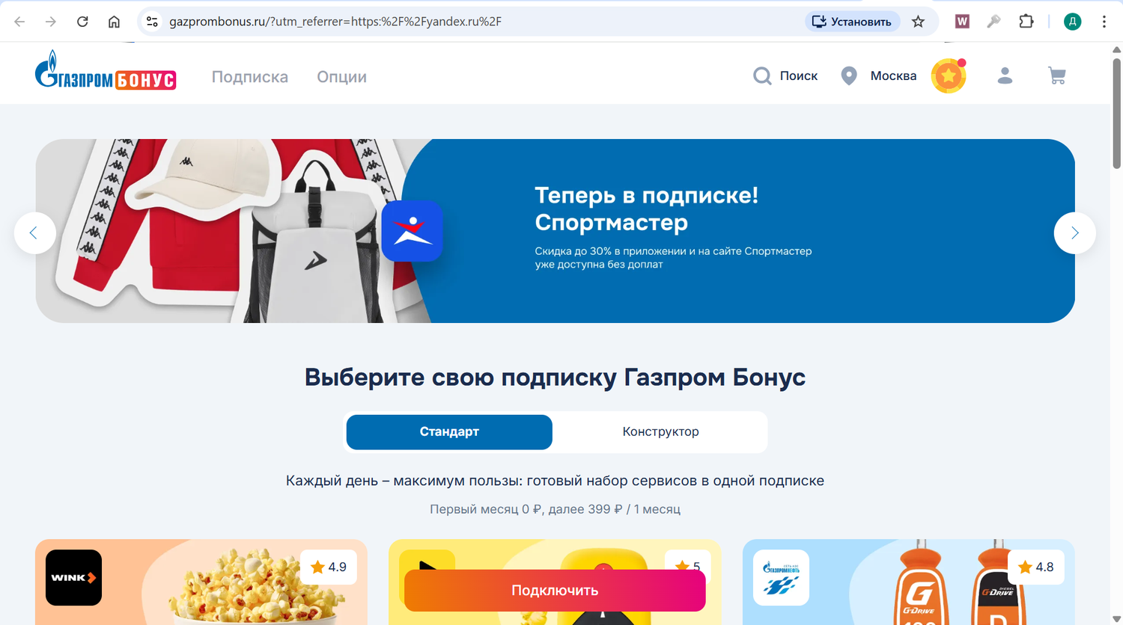Bookmark this page with star icon
Image resolution: width=1123 pixels, height=625 pixels.
click(x=918, y=22)
